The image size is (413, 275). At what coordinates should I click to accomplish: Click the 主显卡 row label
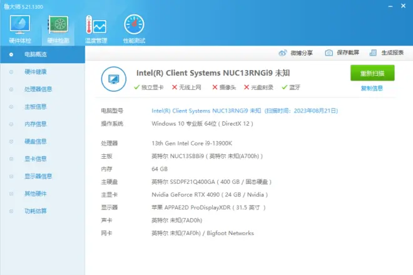pos(110,195)
